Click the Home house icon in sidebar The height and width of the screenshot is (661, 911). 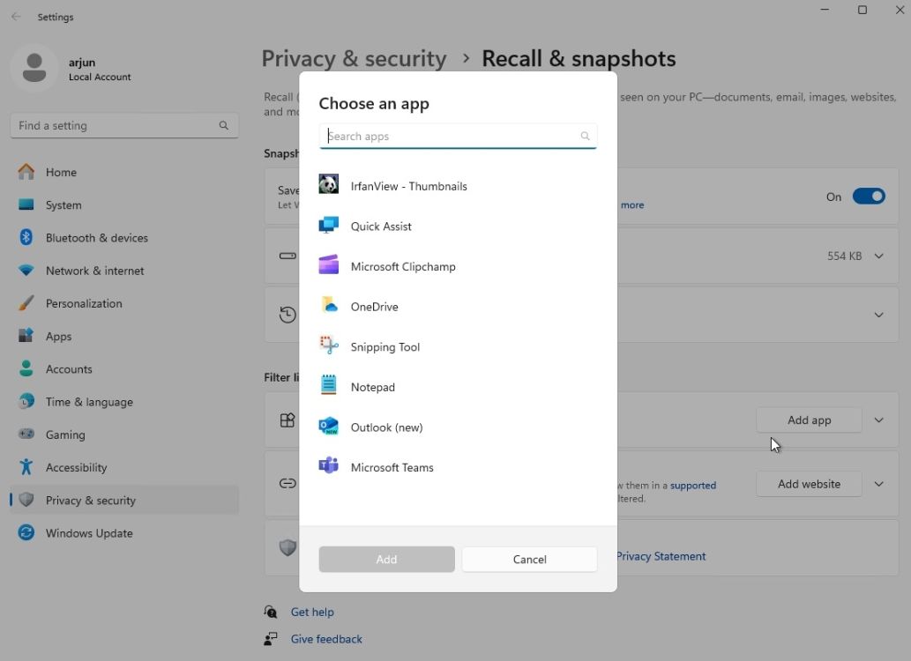tap(26, 171)
